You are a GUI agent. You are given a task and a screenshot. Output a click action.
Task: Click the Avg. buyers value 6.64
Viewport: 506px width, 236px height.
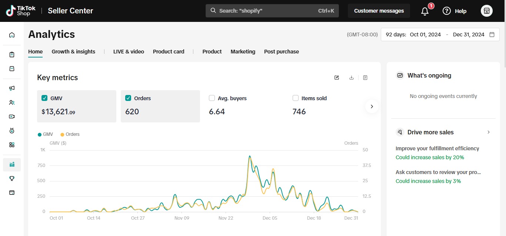click(x=217, y=112)
